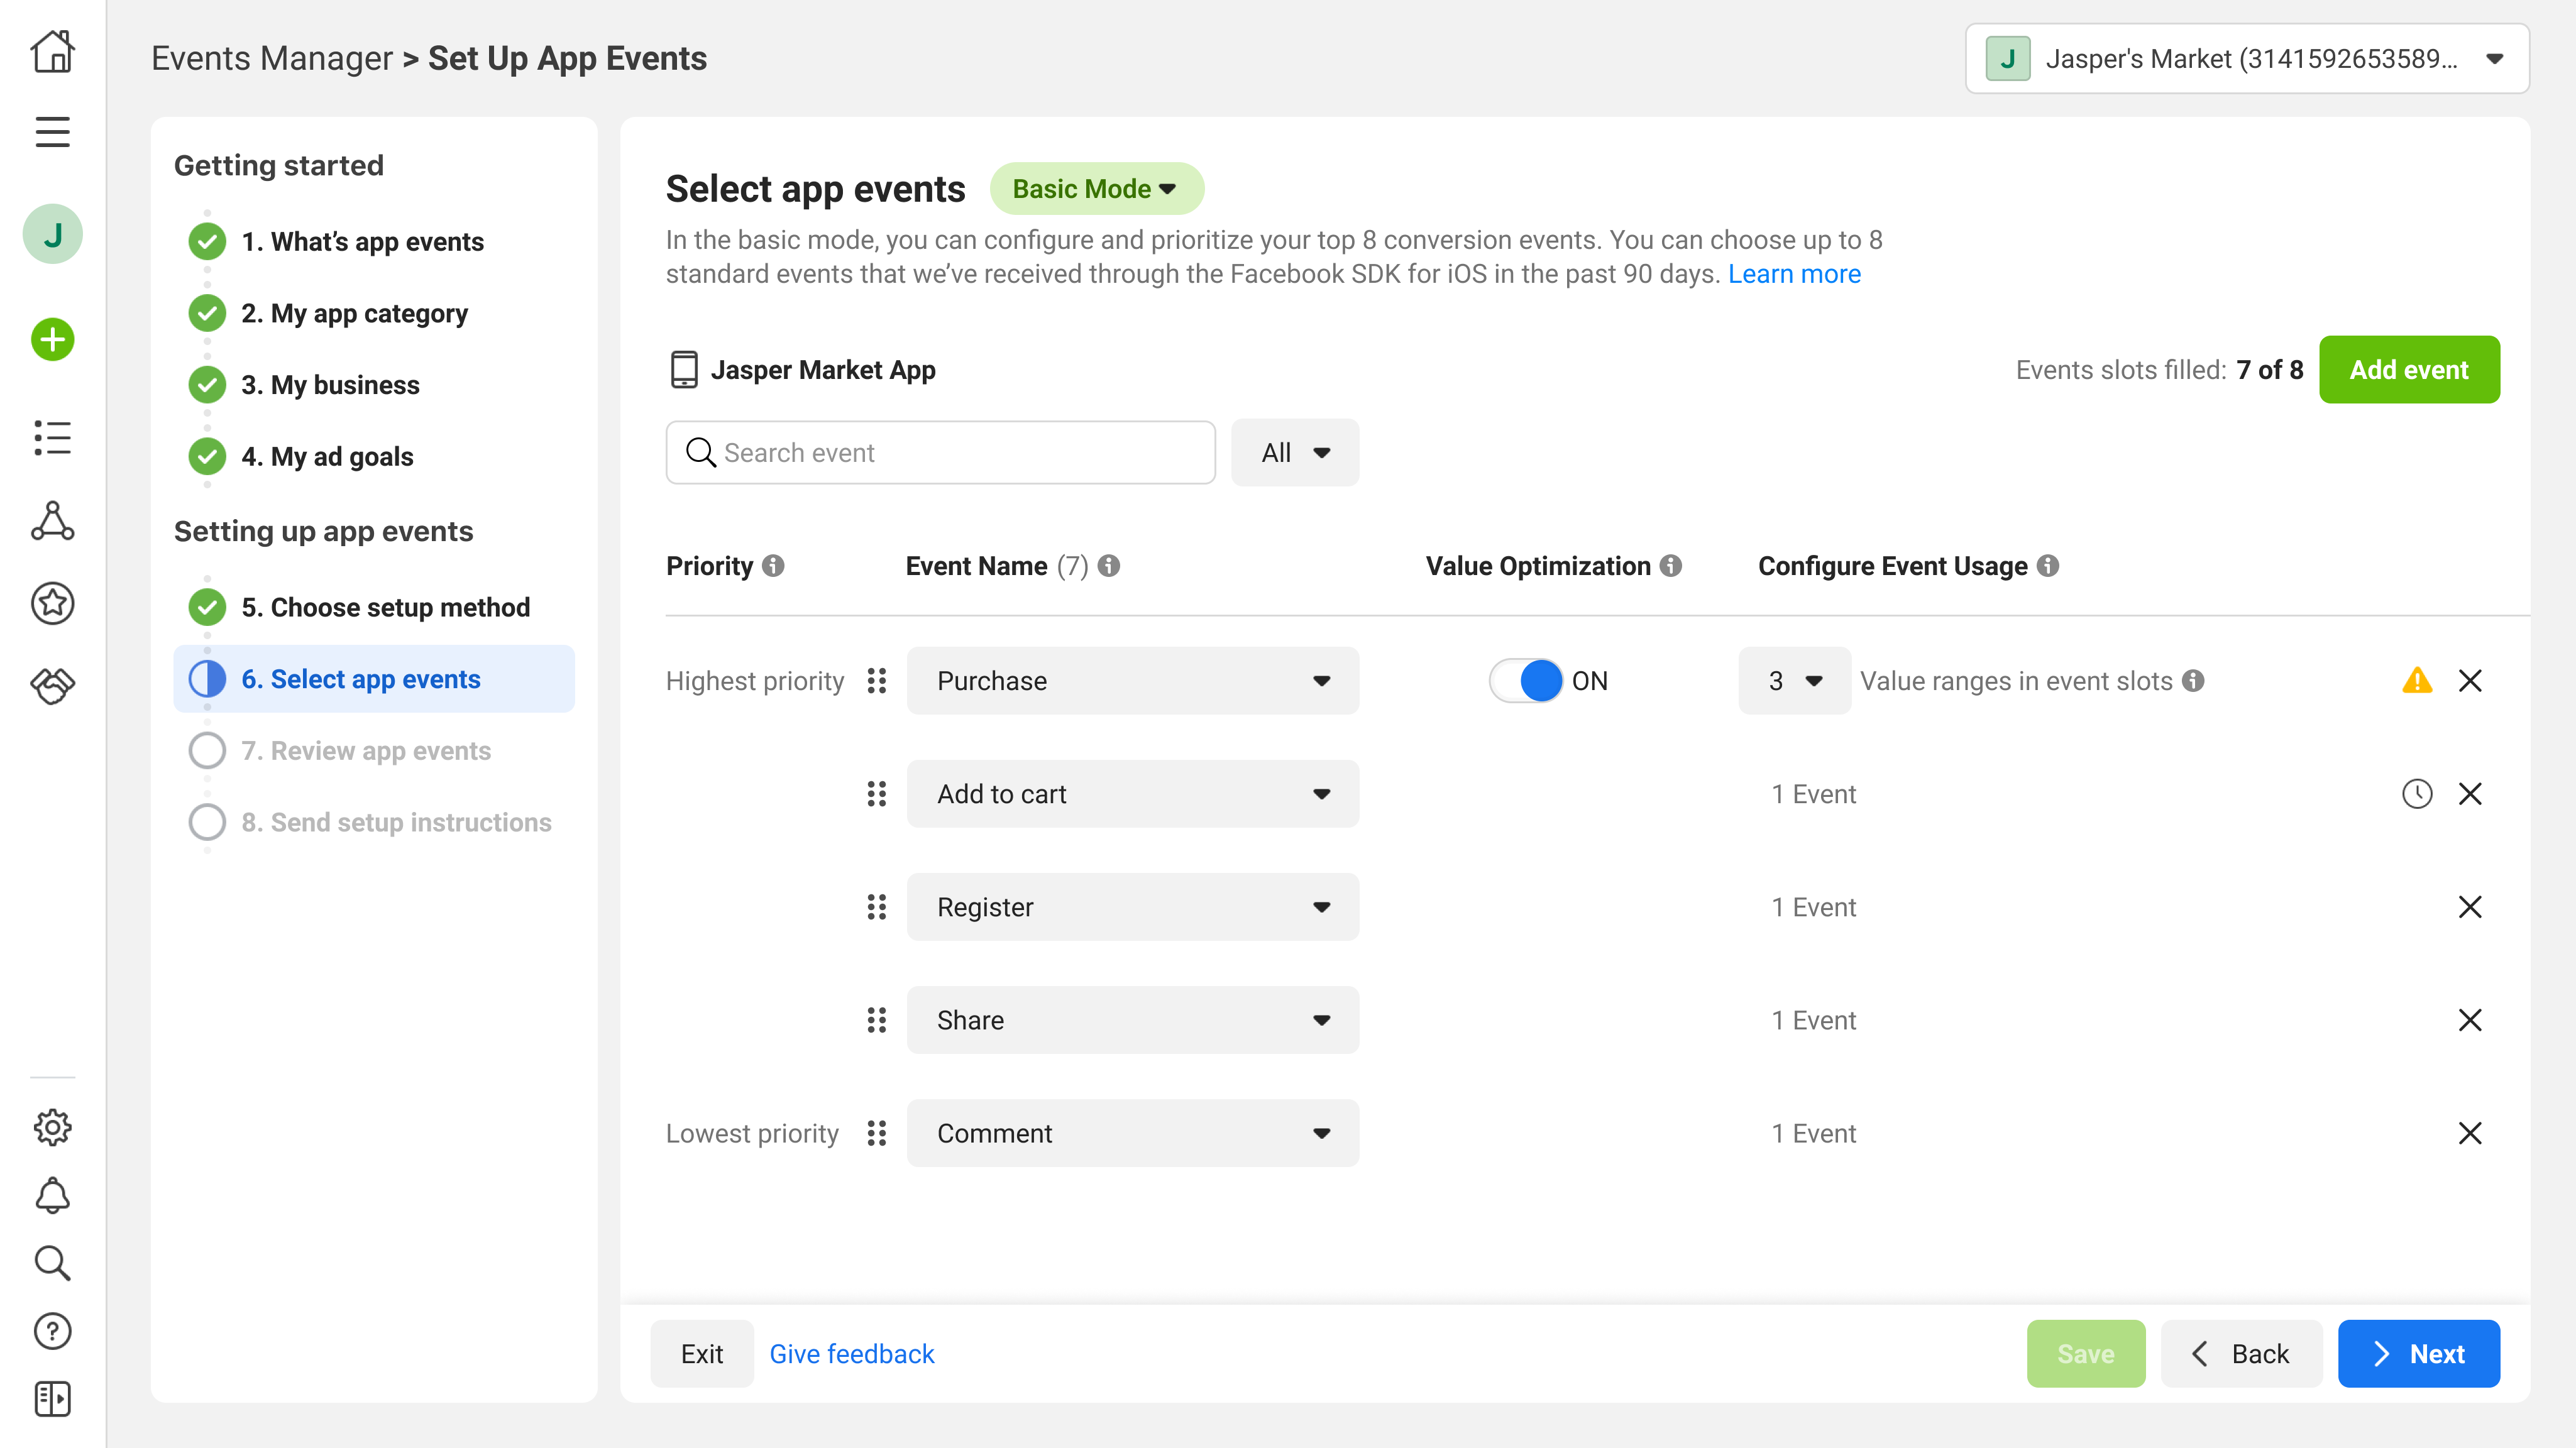Open the hamburger menu icon

(52, 132)
